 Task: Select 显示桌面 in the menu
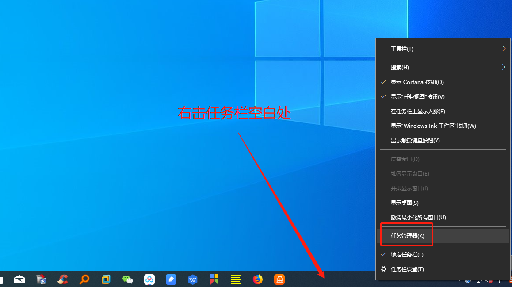tap(404, 203)
